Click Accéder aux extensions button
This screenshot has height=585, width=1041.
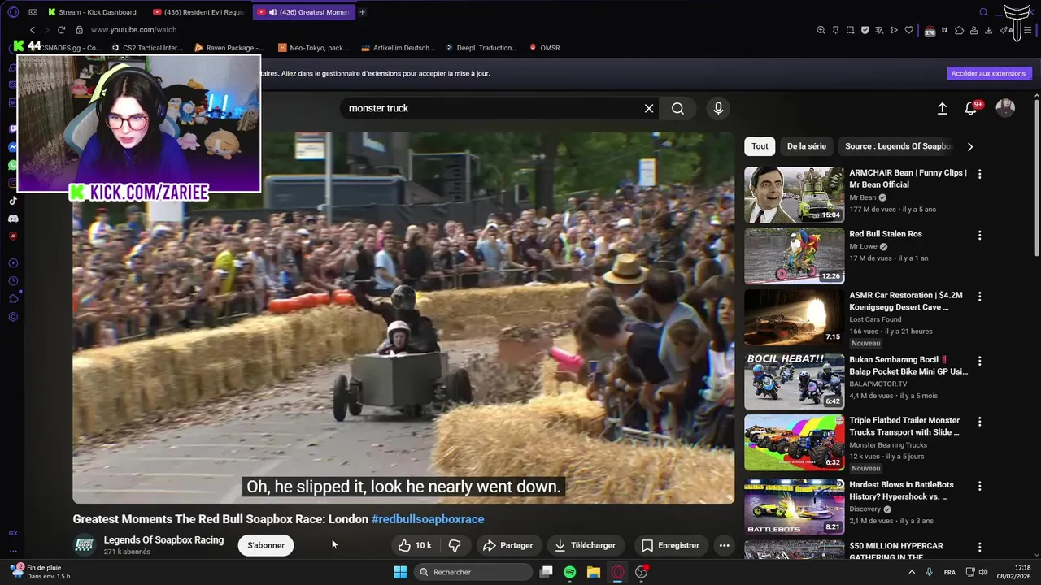coord(988,73)
